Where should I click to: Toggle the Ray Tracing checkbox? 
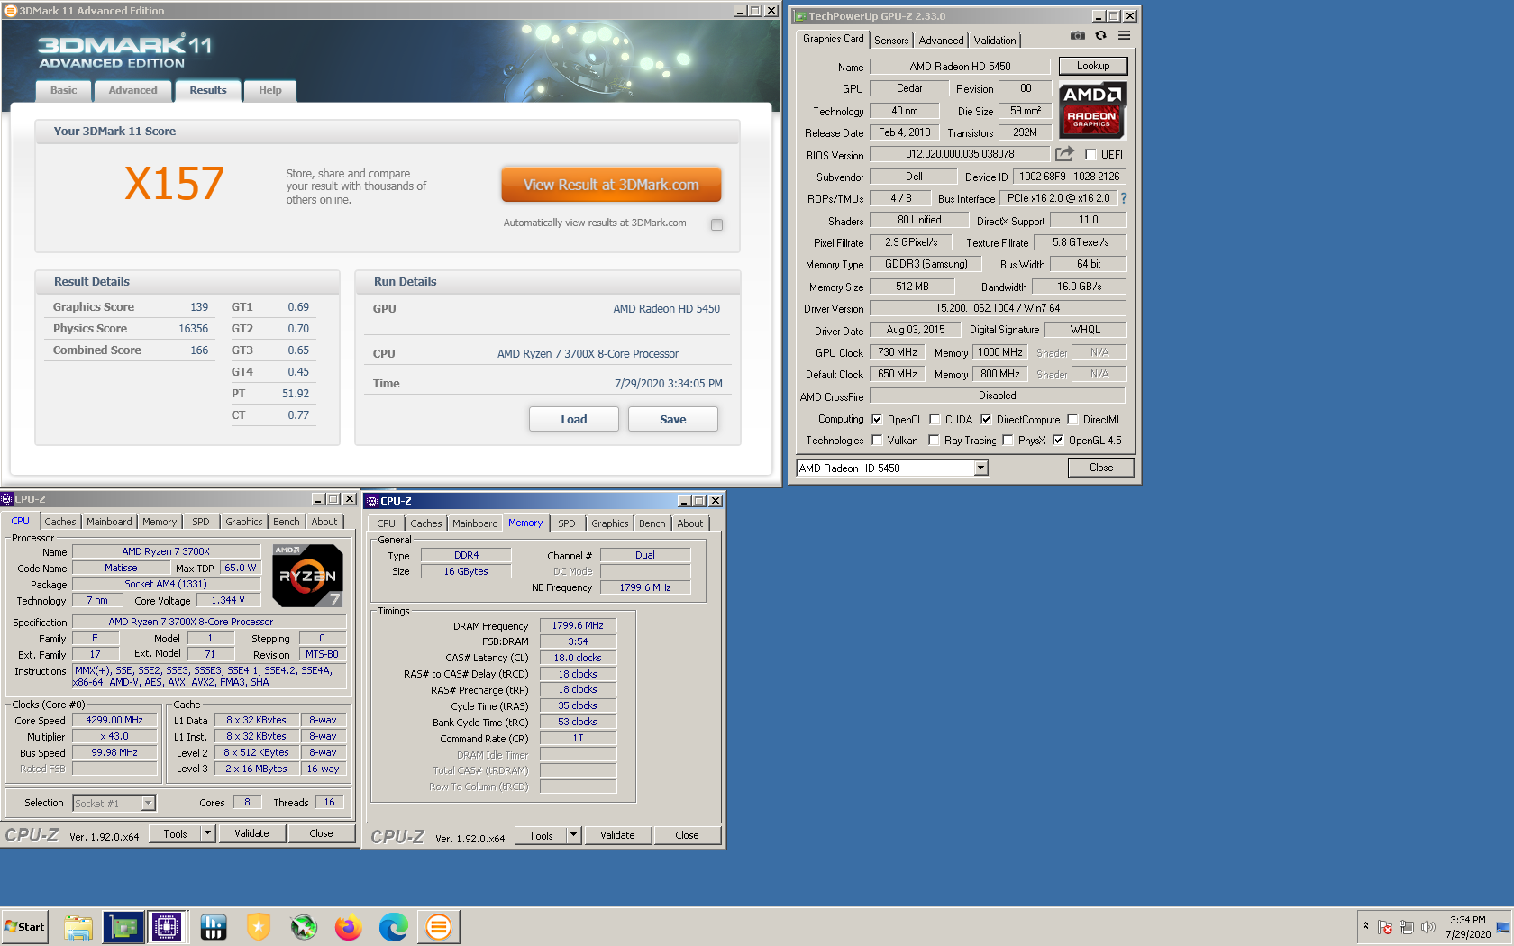tap(935, 441)
